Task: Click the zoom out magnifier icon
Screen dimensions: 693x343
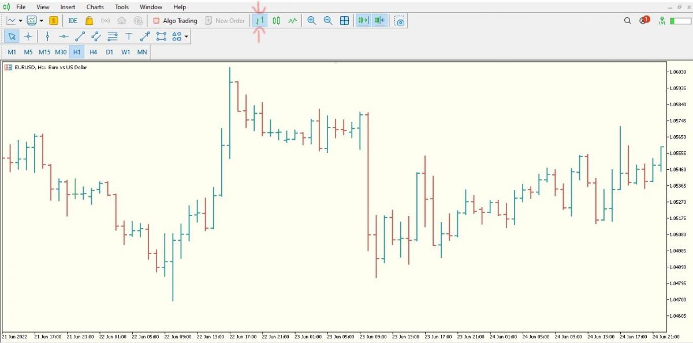Action: tap(328, 21)
